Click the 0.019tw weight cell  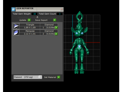(51, 28)
